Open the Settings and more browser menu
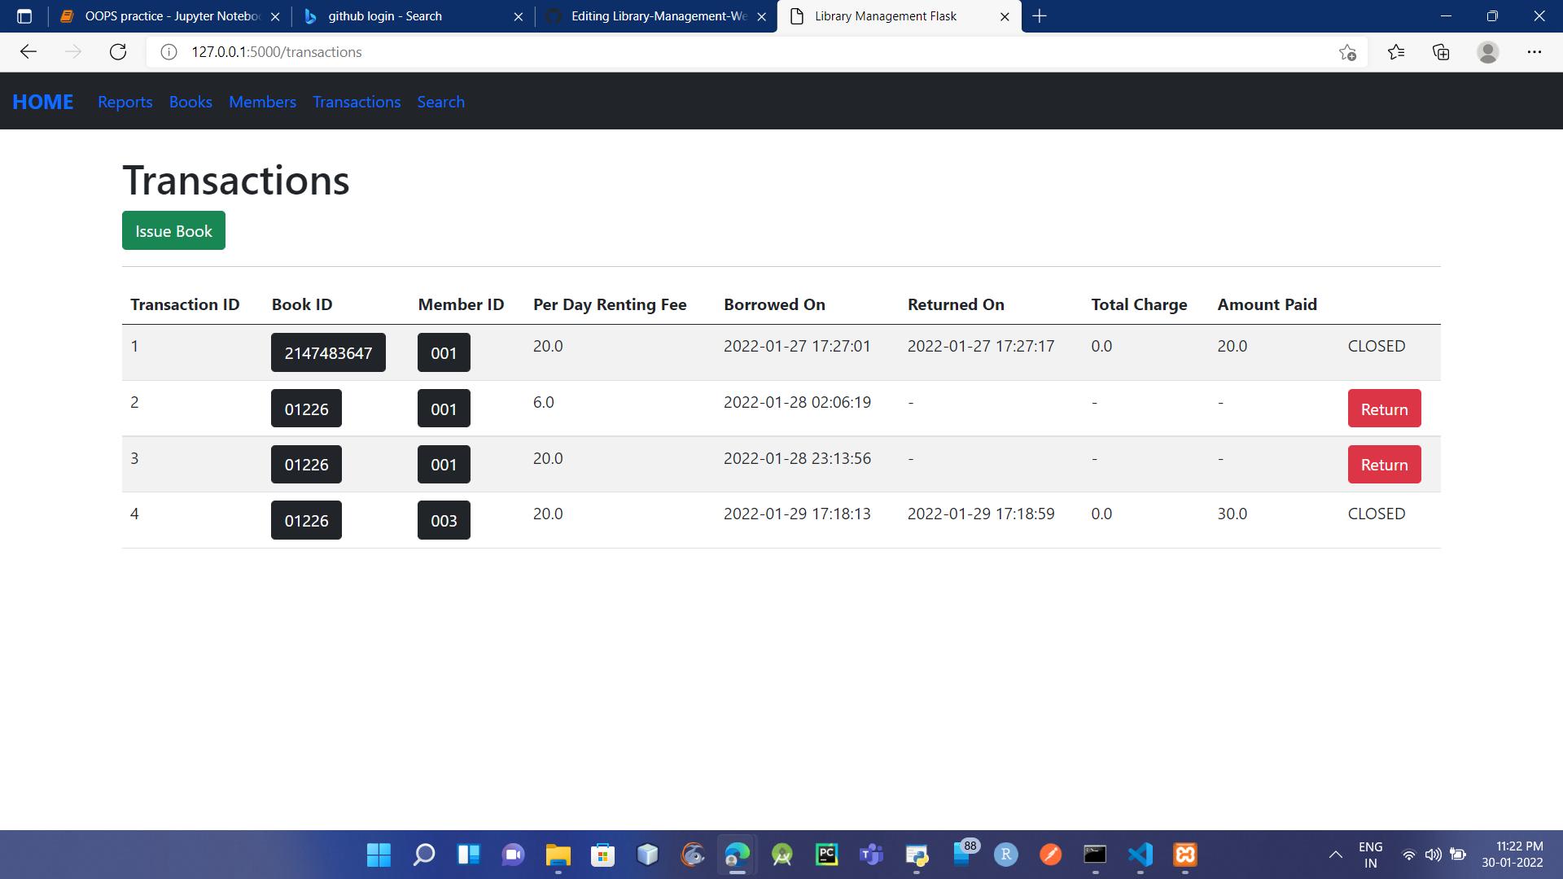This screenshot has height=879, width=1563. tap(1535, 51)
